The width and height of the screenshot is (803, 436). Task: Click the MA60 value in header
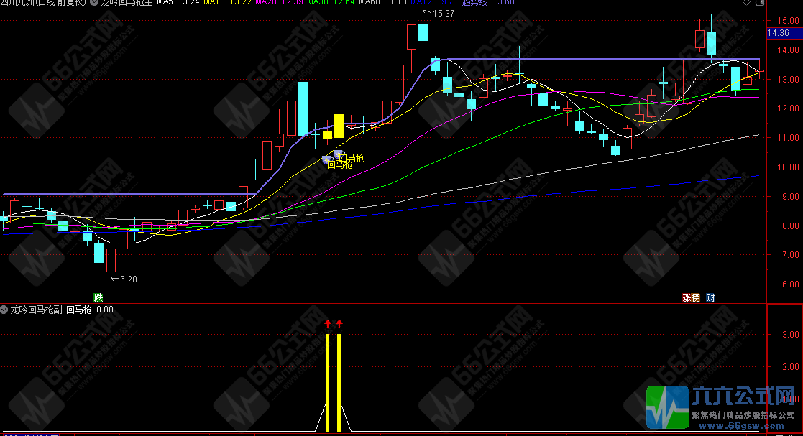point(382,3)
